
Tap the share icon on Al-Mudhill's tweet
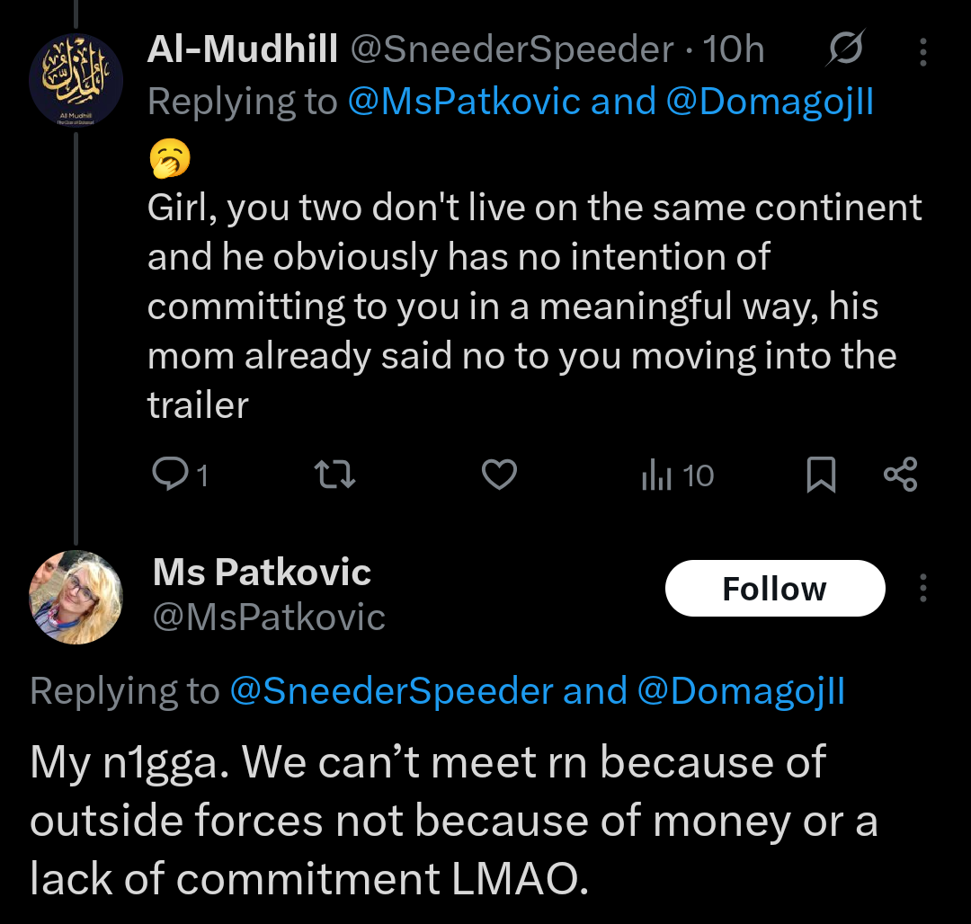click(900, 475)
